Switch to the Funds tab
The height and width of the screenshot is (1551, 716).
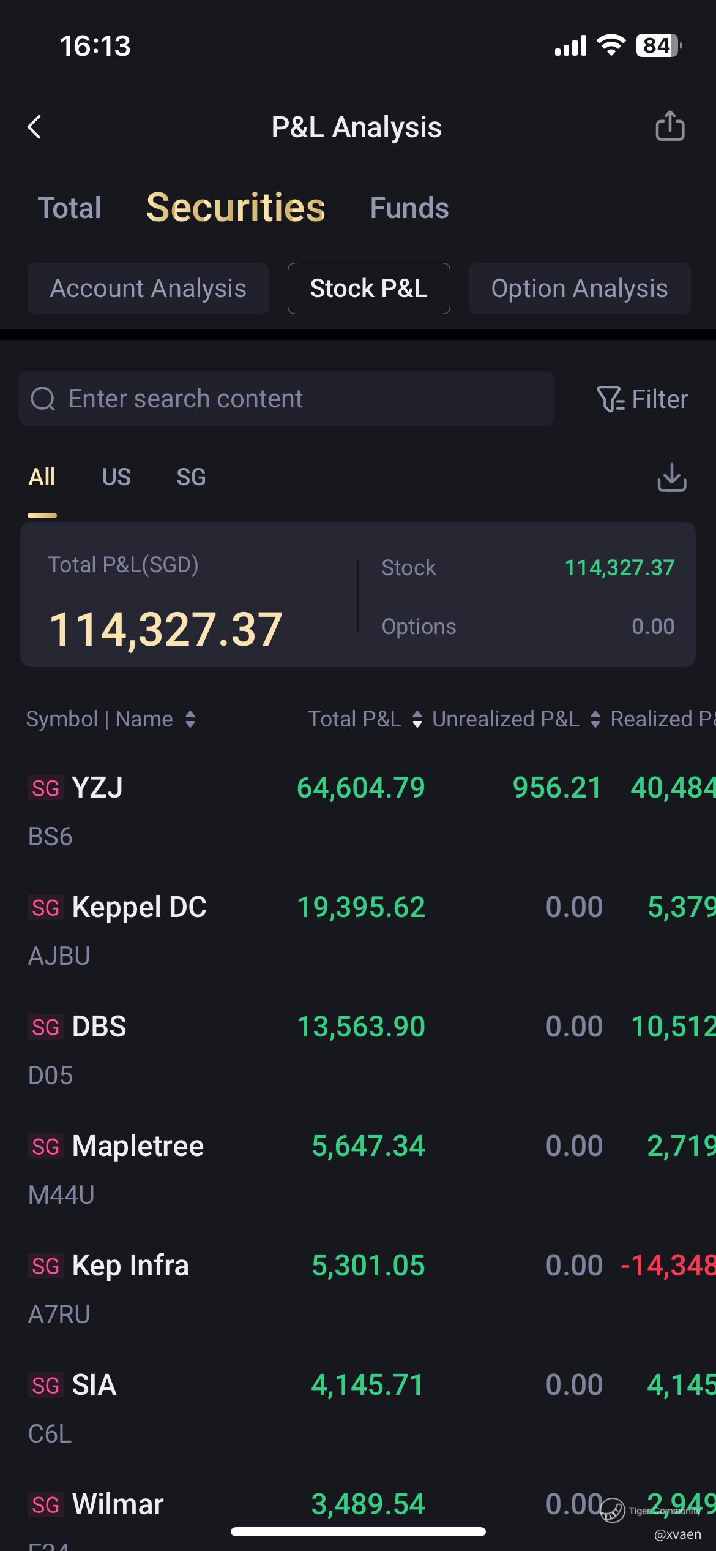409,208
